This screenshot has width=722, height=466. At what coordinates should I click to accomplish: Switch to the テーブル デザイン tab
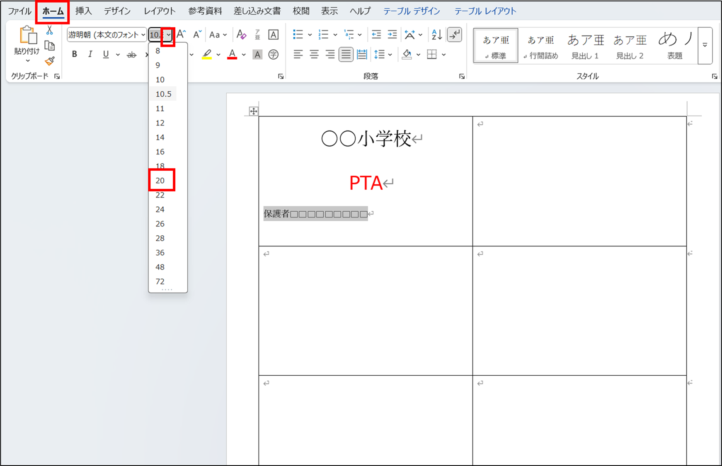412,11
